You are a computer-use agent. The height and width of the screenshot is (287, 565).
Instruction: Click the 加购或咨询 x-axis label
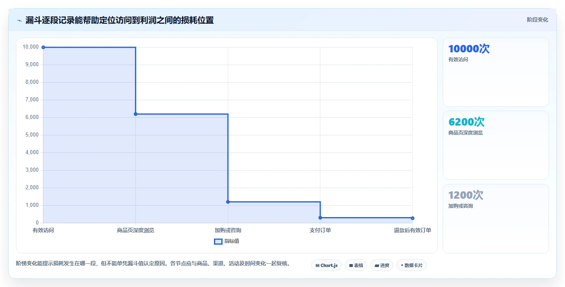point(228,230)
